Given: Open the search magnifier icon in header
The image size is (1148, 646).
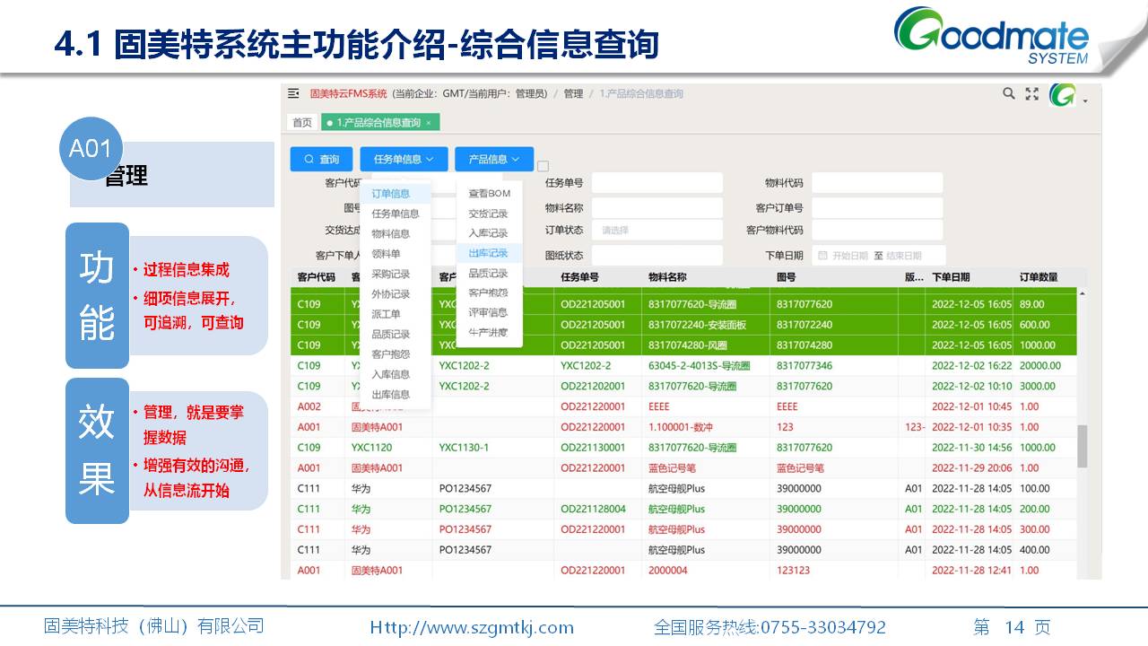Looking at the screenshot, I should (x=1009, y=93).
